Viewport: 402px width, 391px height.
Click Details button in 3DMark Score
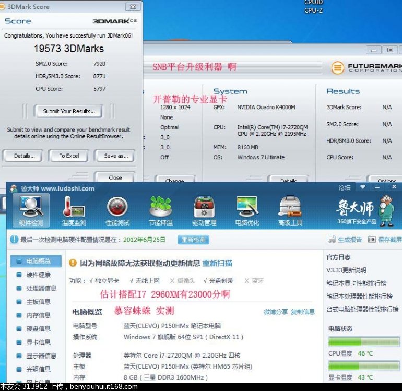[24, 156]
